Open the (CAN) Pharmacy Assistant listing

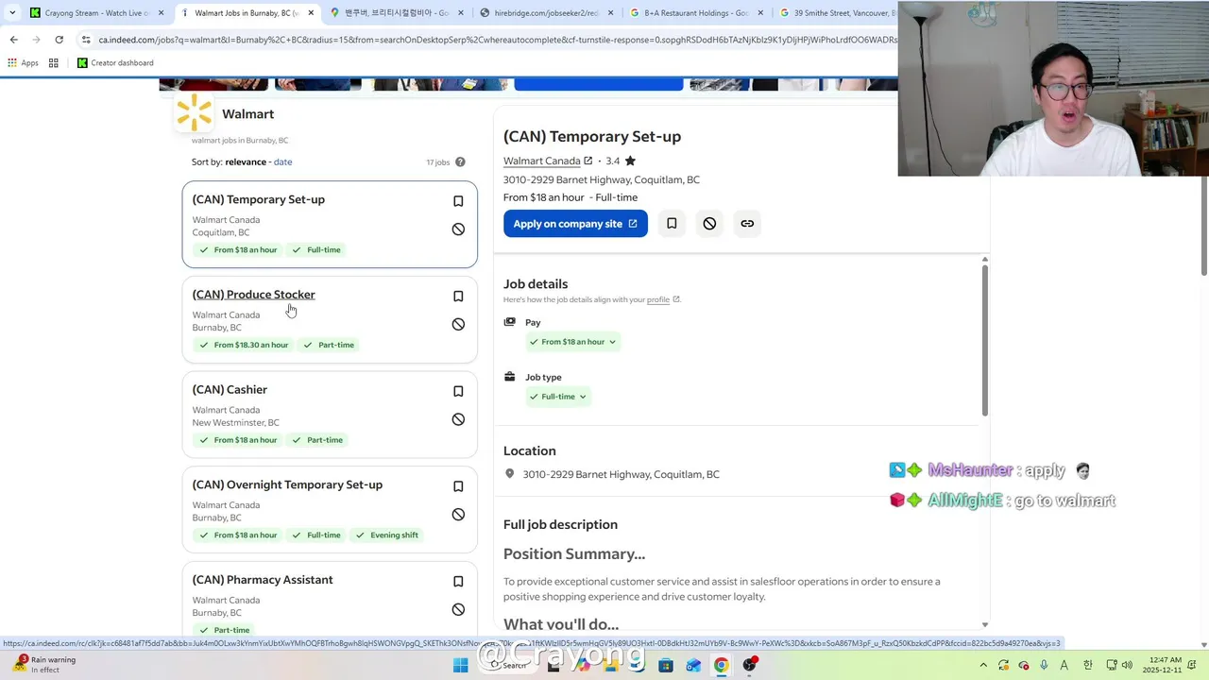click(263, 580)
